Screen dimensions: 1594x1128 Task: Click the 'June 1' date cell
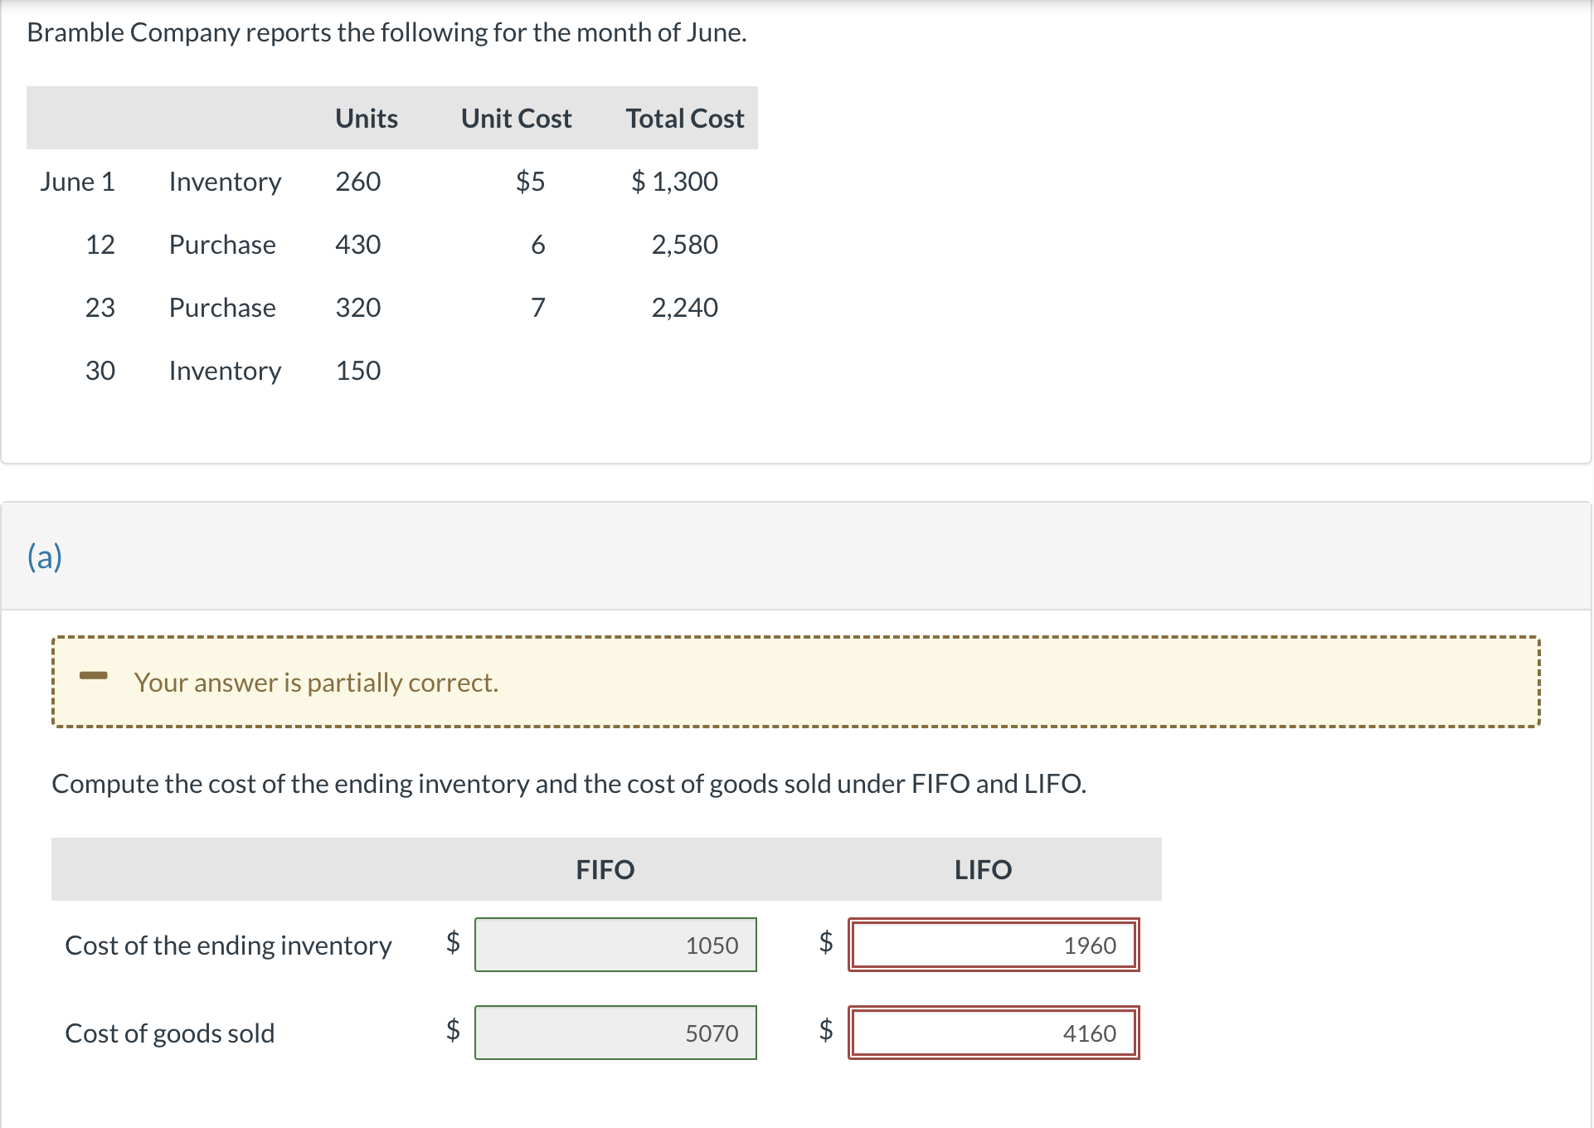click(x=77, y=182)
